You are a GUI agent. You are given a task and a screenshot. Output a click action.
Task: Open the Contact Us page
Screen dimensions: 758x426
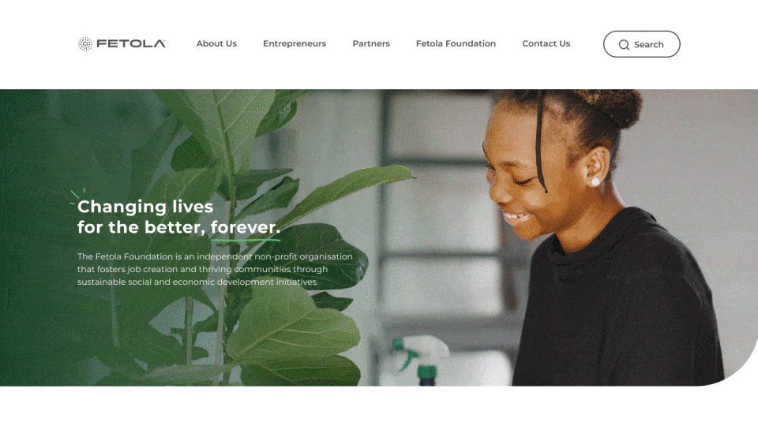[x=546, y=43]
